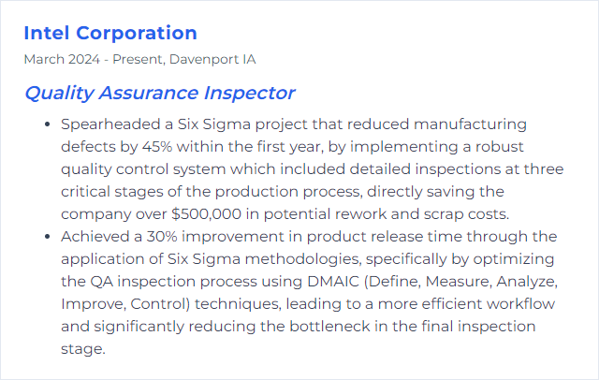Click the DMAIC acronym
The height and width of the screenshot is (380, 599).
tap(333, 282)
